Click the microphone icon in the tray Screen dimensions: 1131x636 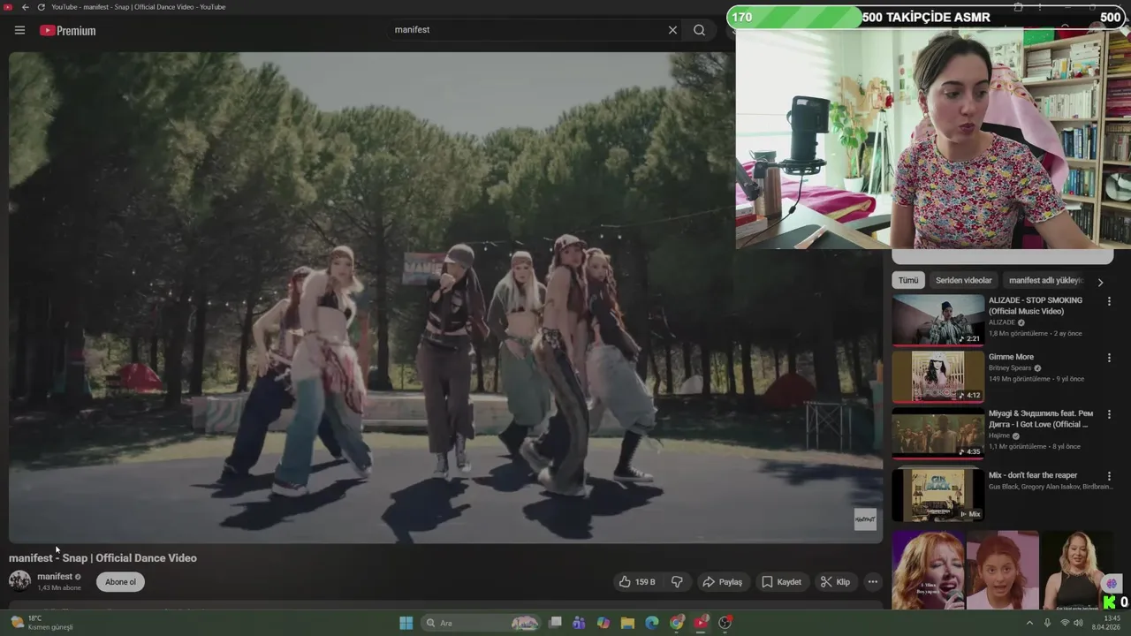pos(1048,623)
